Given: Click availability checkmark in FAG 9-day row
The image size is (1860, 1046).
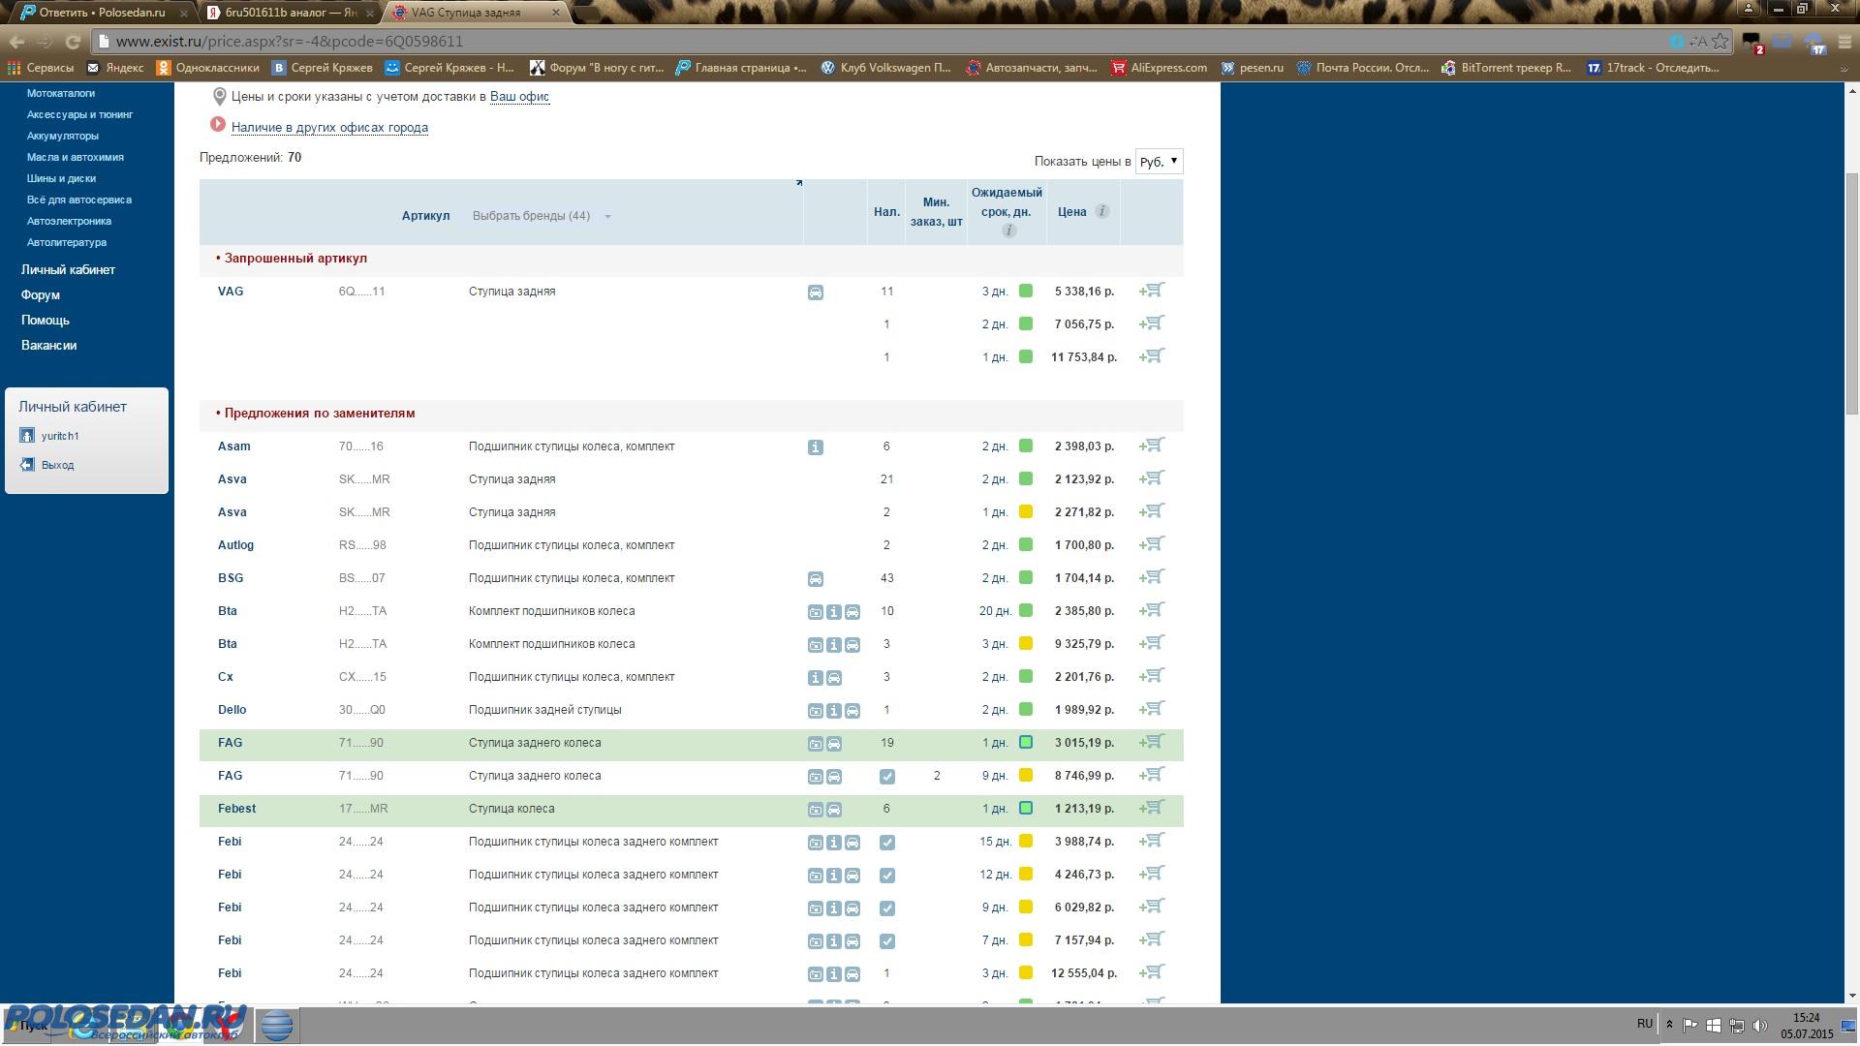Looking at the screenshot, I should pos(886,777).
